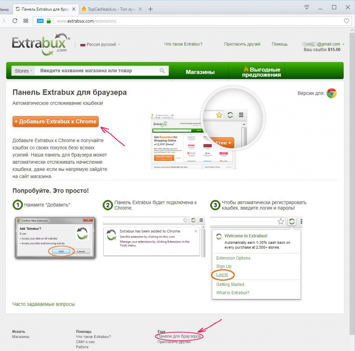This screenshot has width=355, height=351.
Task: Click the Нажмите "Добавить" step text
Action: (x=47, y=205)
